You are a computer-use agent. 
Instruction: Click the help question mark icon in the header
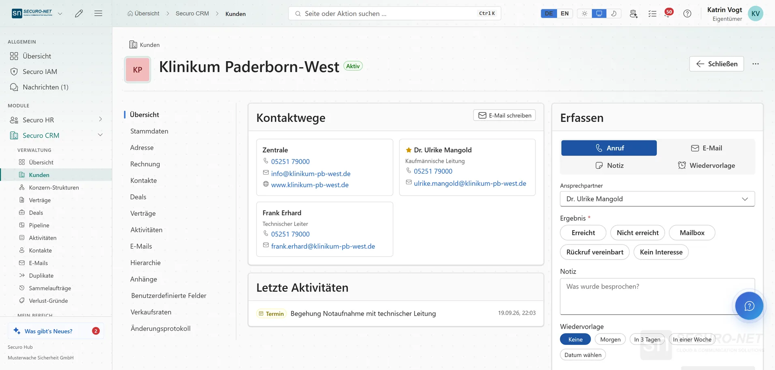coord(687,13)
